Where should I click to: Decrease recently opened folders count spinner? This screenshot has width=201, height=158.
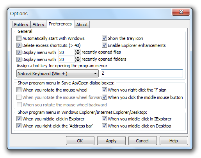[78, 61]
